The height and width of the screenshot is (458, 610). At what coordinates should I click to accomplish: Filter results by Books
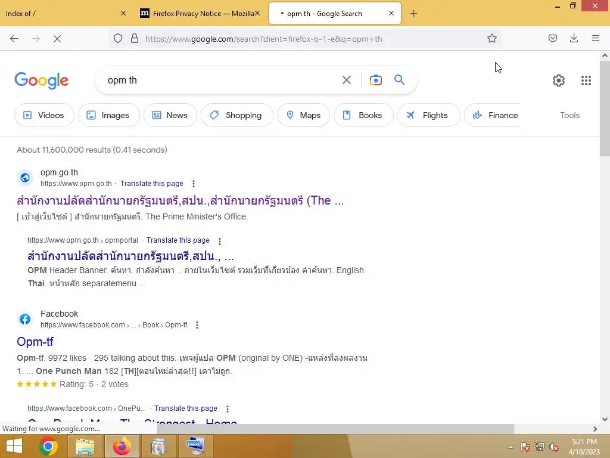point(363,115)
